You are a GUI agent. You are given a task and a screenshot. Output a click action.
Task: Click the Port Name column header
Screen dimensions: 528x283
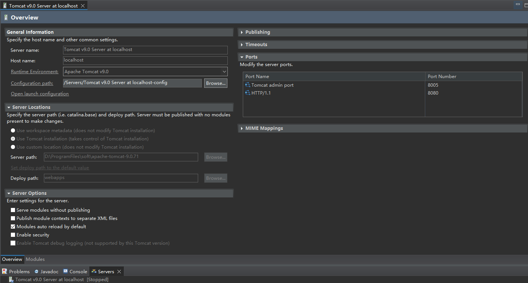334,77
